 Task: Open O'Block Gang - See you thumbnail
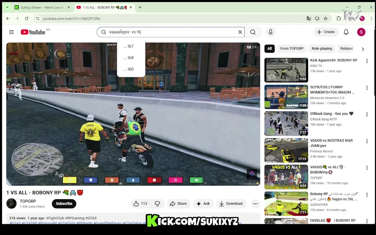(286, 123)
